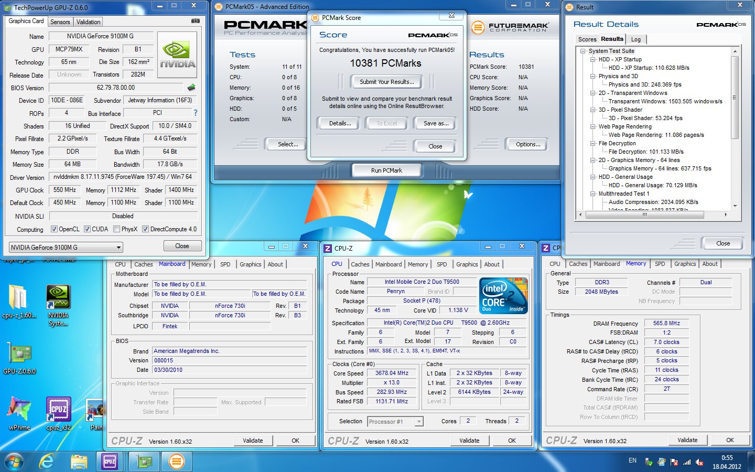Viewport: 755px width, 472px height.
Task: Click the Safely Remove Hardware tray icon
Action: (649, 462)
